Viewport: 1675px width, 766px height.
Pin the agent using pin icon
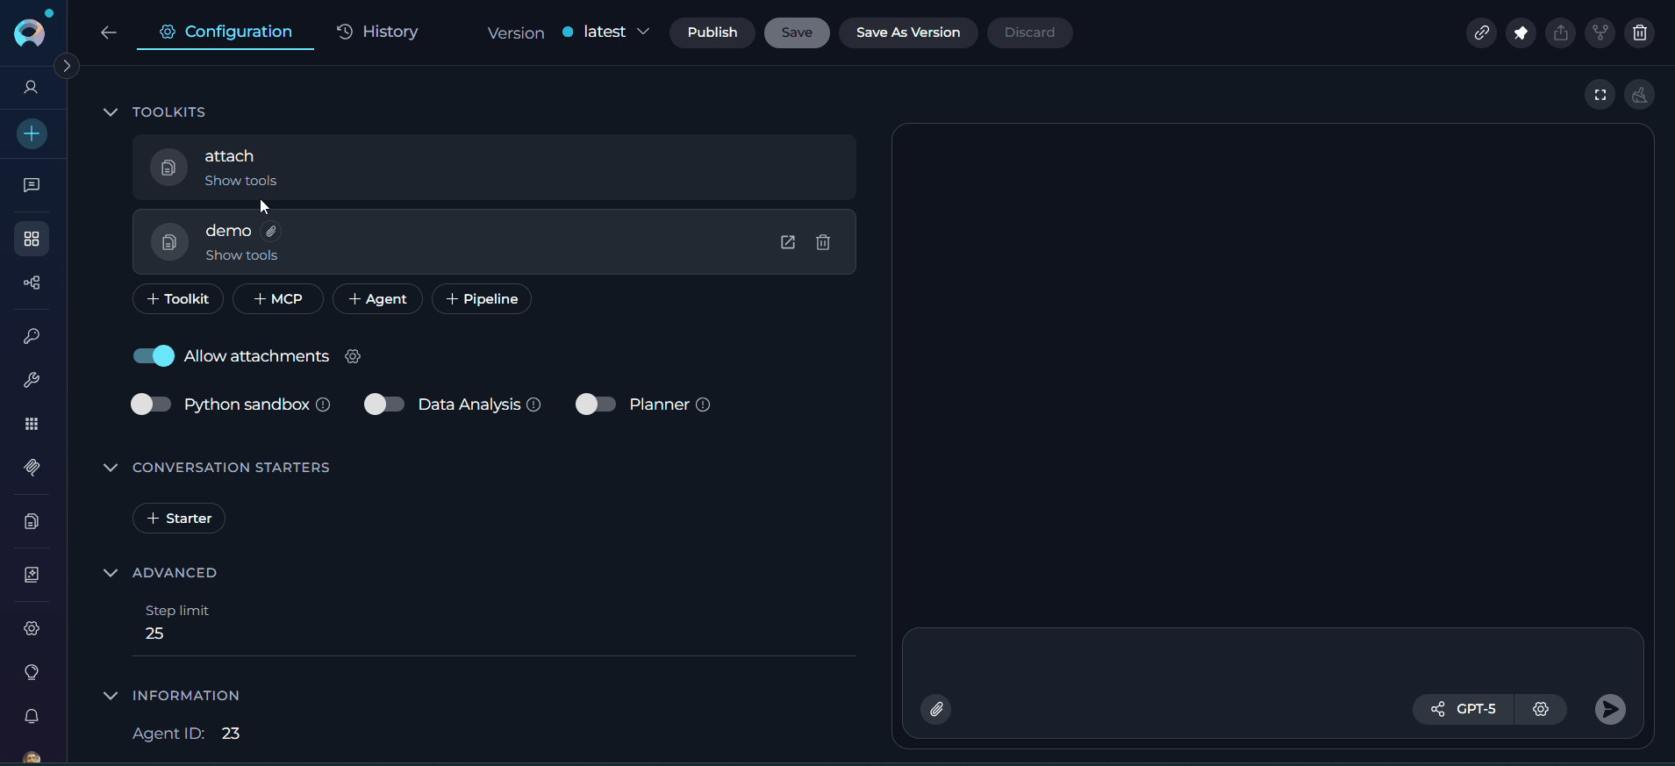click(x=1521, y=32)
